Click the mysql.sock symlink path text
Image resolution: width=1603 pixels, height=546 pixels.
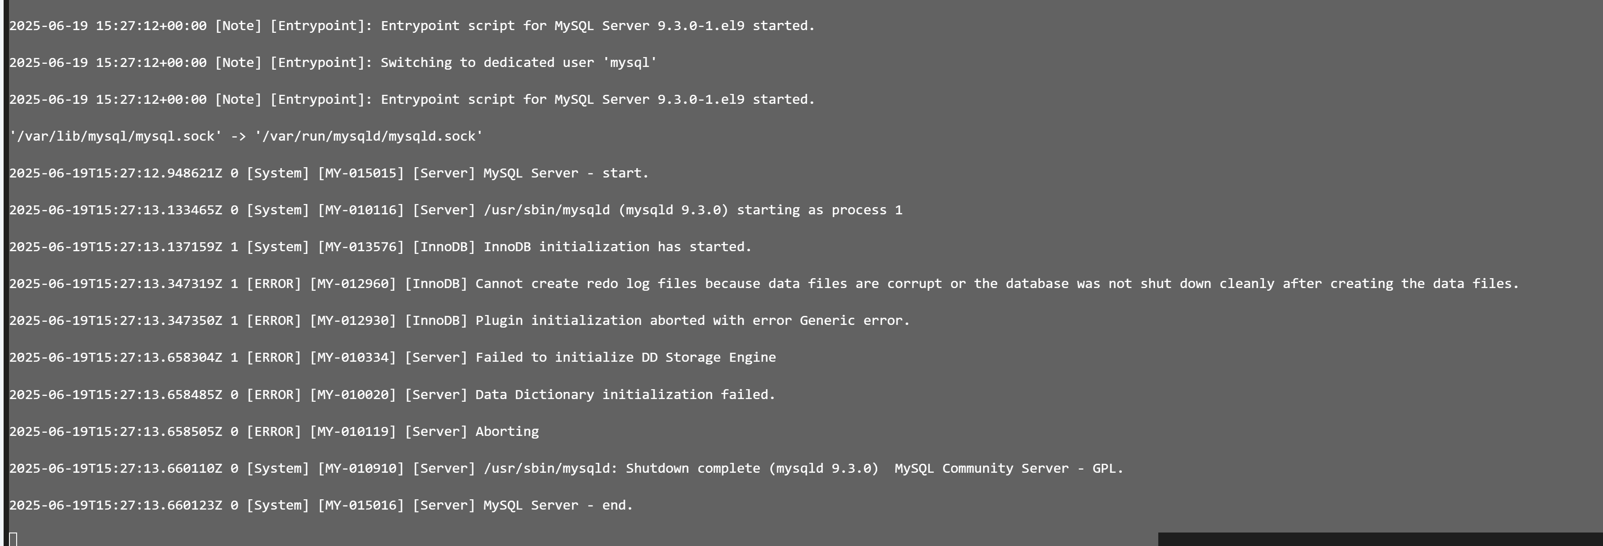click(x=115, y=136)
